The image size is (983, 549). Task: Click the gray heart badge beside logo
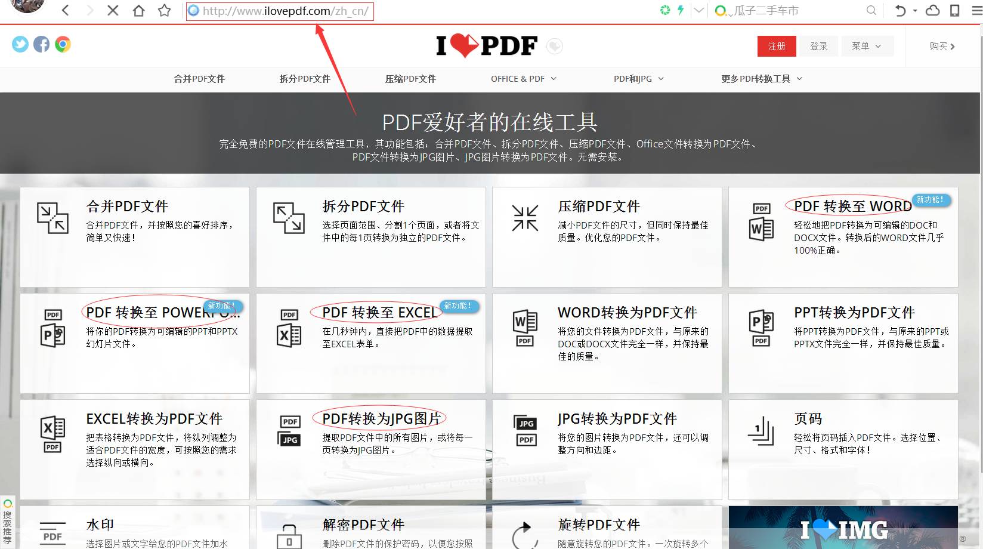(x=555, y=46)
